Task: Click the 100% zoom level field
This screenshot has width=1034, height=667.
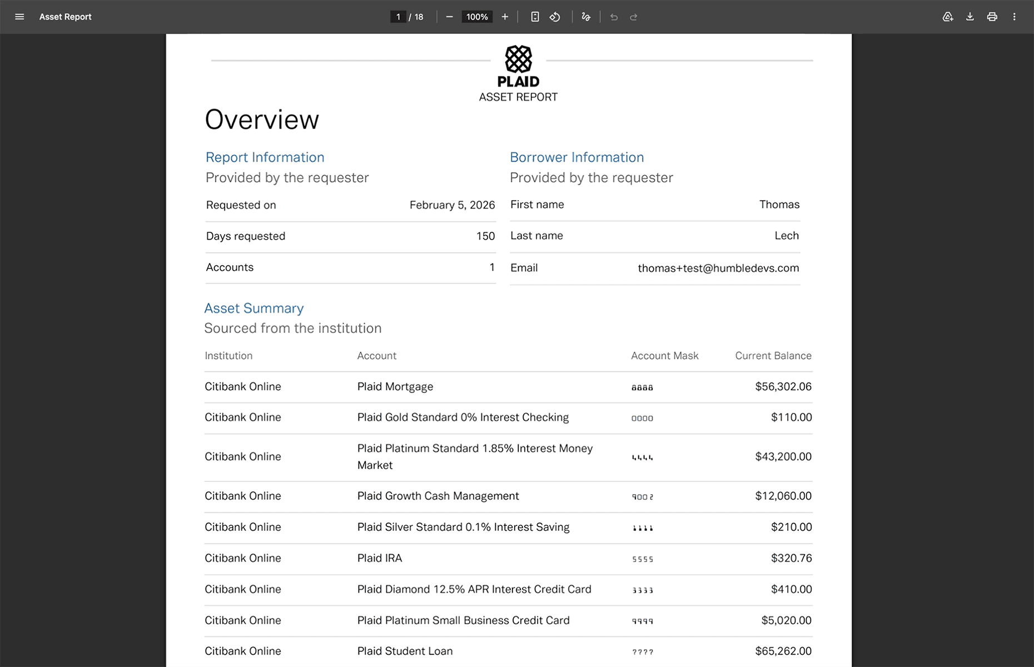Action: pyautogui.click(x=477, y=17)
